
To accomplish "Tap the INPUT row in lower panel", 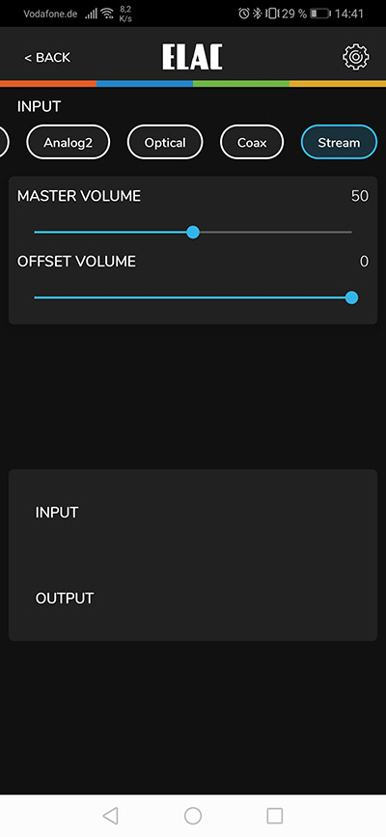I will point(193,513).
